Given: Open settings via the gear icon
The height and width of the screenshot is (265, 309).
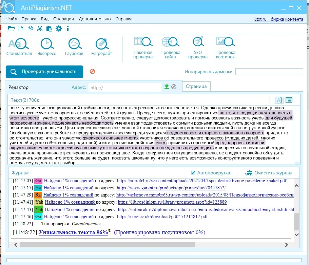Looking at the screenshot, I should coord(59,29).
